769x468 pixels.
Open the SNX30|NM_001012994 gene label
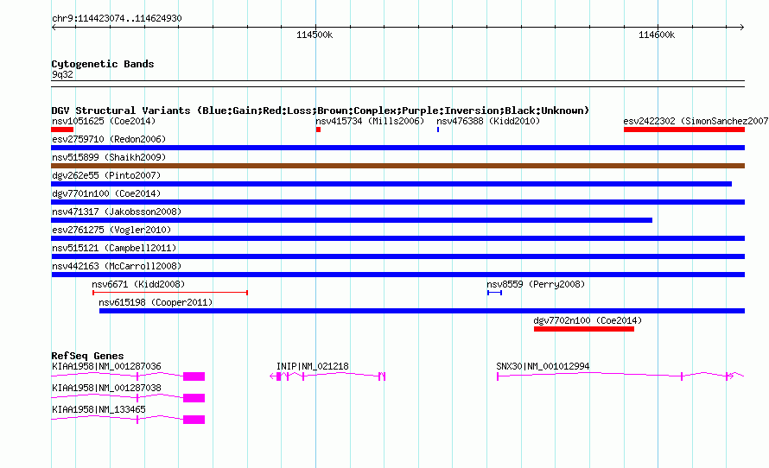543,366
